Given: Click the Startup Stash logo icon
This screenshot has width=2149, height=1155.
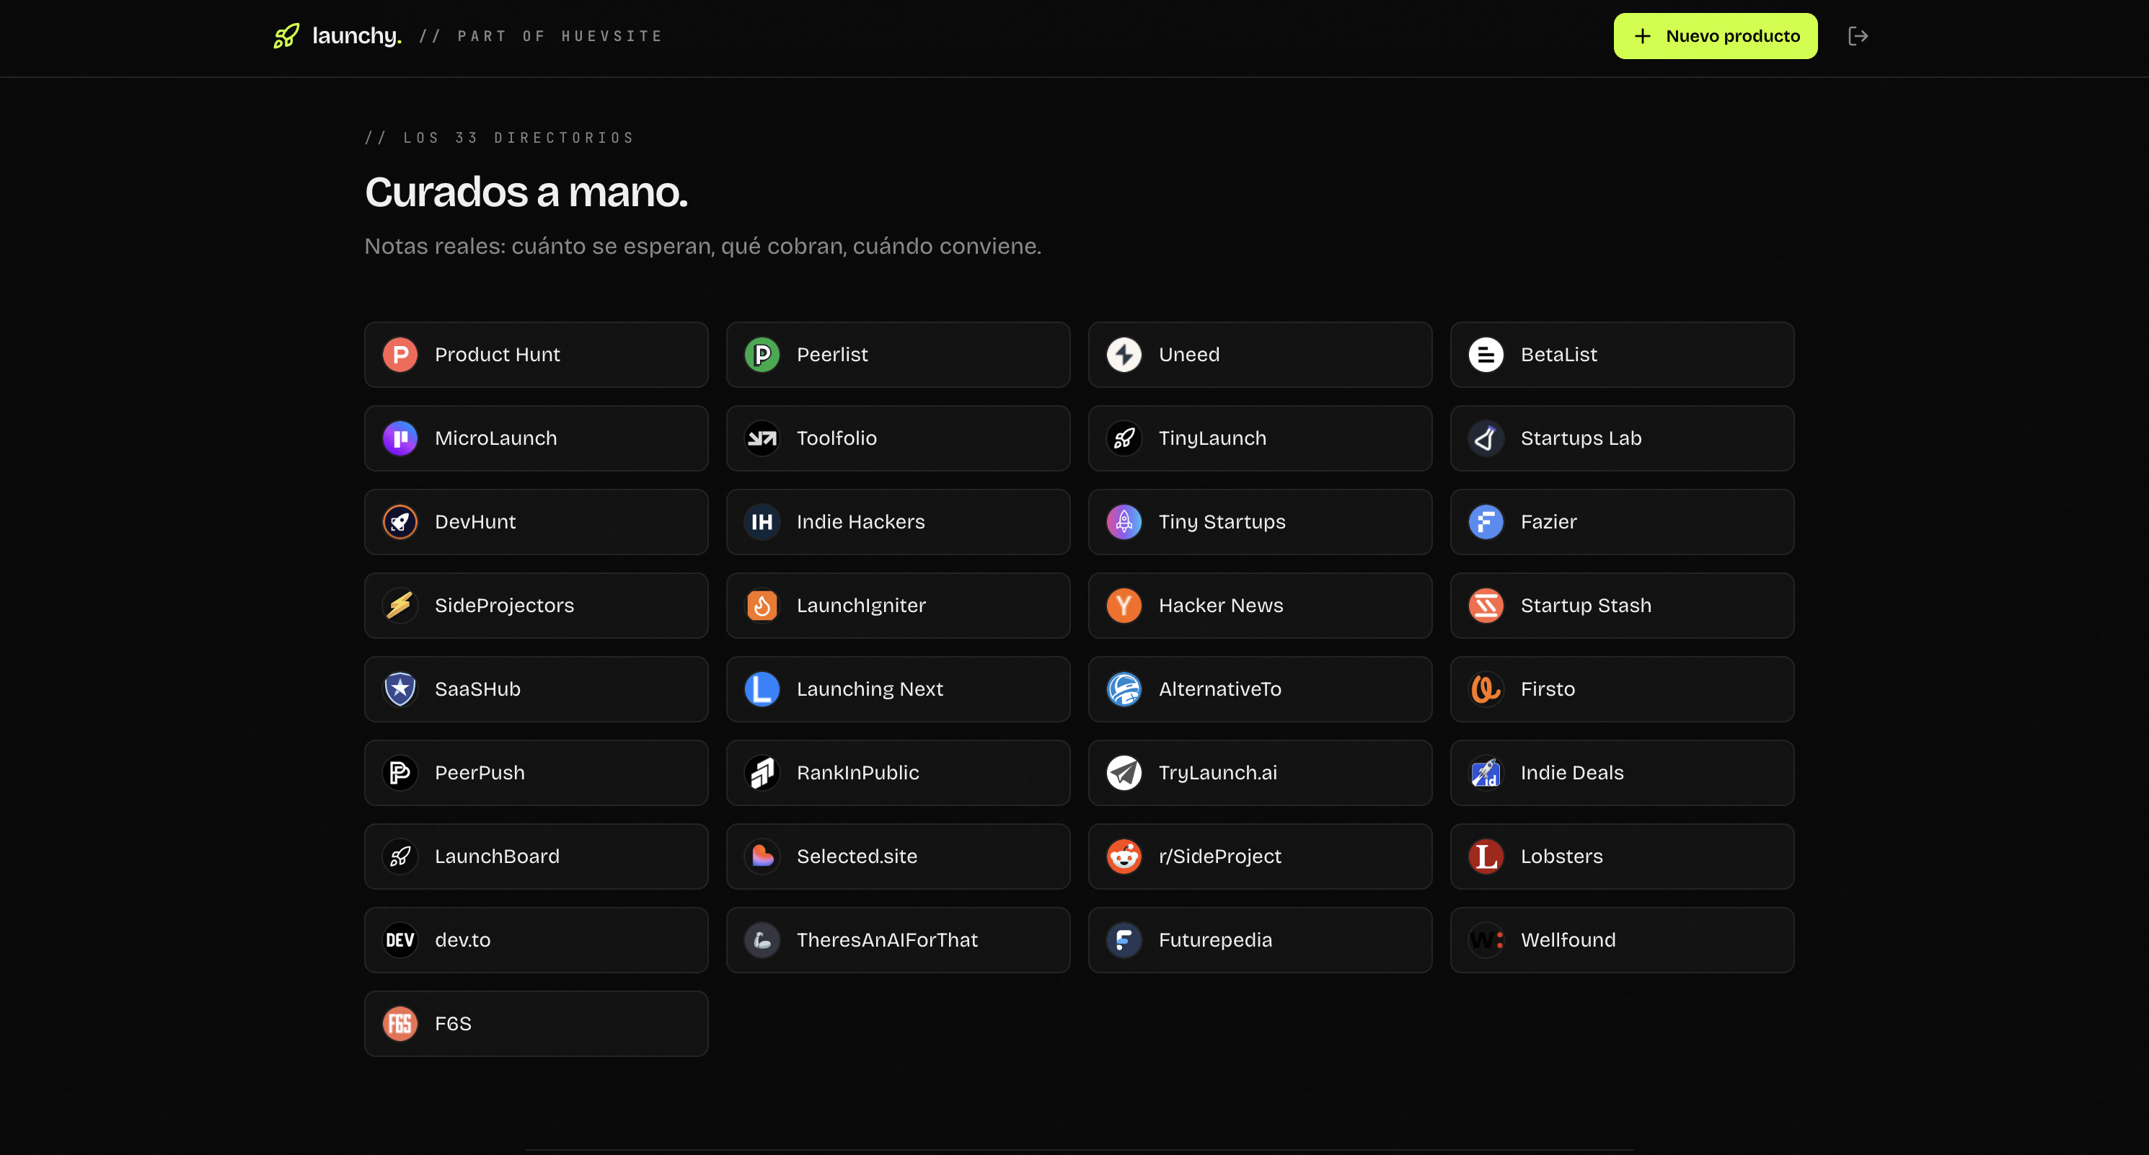Looking at the screenshot, I should [x=1486, y=606].
